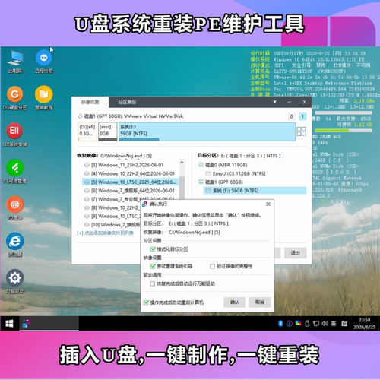This screenshot has height=380, width=380.
Task: Confirm with the 确认 button
Action: pos(235,302)
